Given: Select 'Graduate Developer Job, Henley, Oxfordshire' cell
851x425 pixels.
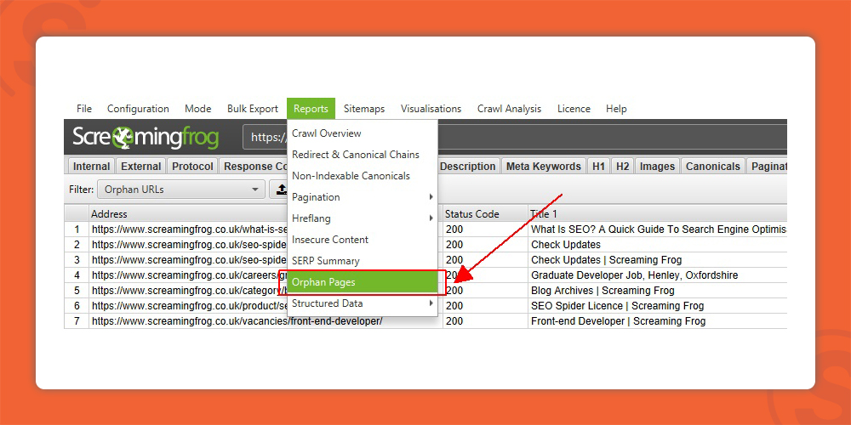Looking at the screenshot, I should 635,275.
